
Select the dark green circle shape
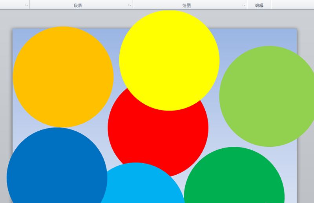[234, 181]
